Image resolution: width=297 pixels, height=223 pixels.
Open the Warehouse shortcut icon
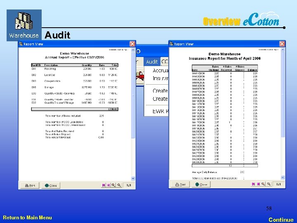pos(24,25)
